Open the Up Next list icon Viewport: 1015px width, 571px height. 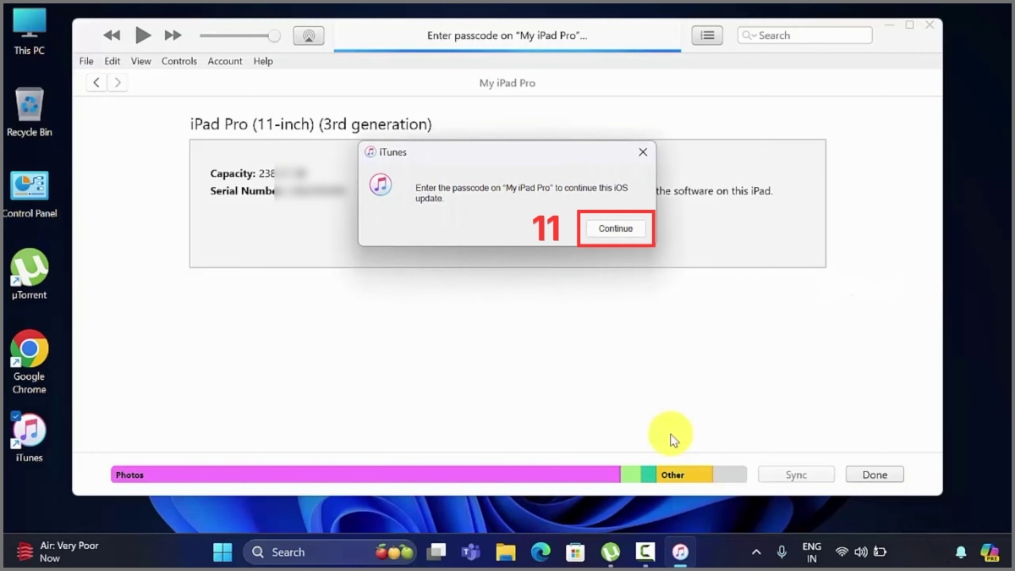coord(707,36)
